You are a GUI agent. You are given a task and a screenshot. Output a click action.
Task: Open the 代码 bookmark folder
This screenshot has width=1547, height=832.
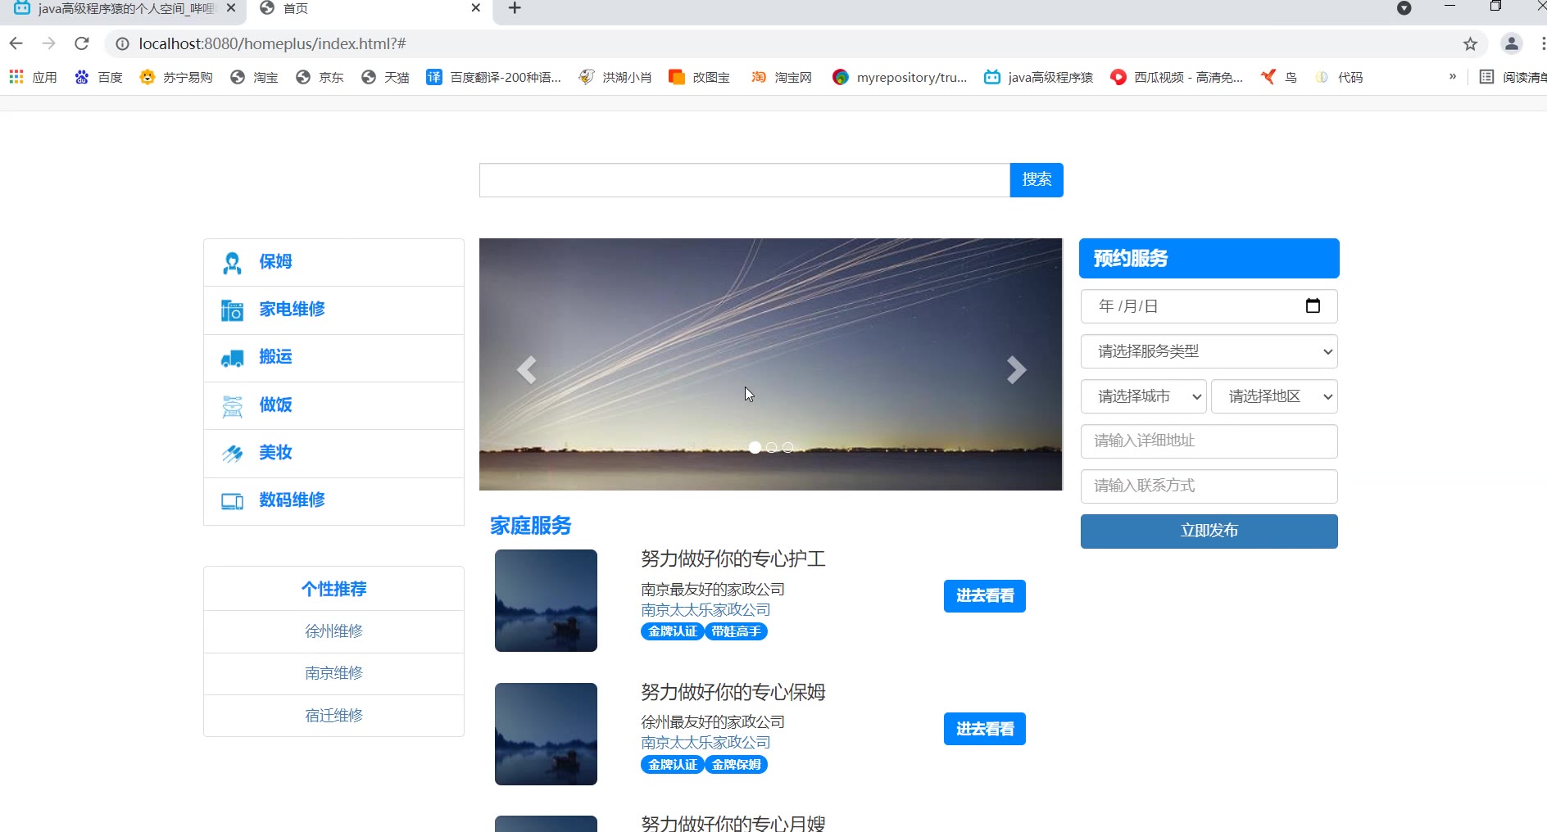coord(1339,77)
